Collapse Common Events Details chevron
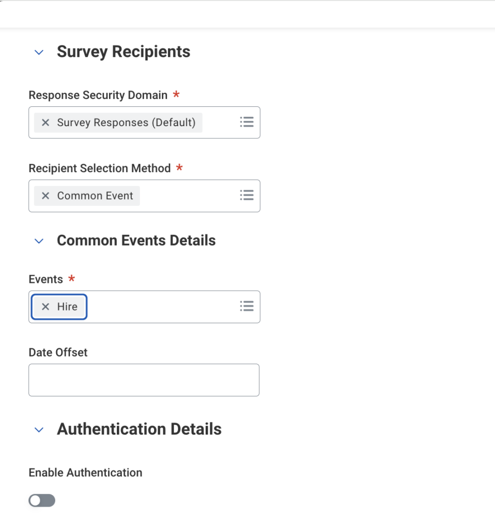The height and width of the screenshot is (523, 495). coord(39,241)
